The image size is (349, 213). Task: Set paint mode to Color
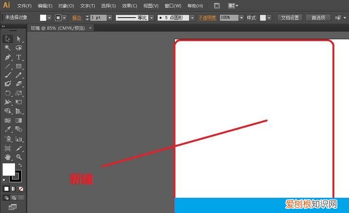click(x=7, y=189)
